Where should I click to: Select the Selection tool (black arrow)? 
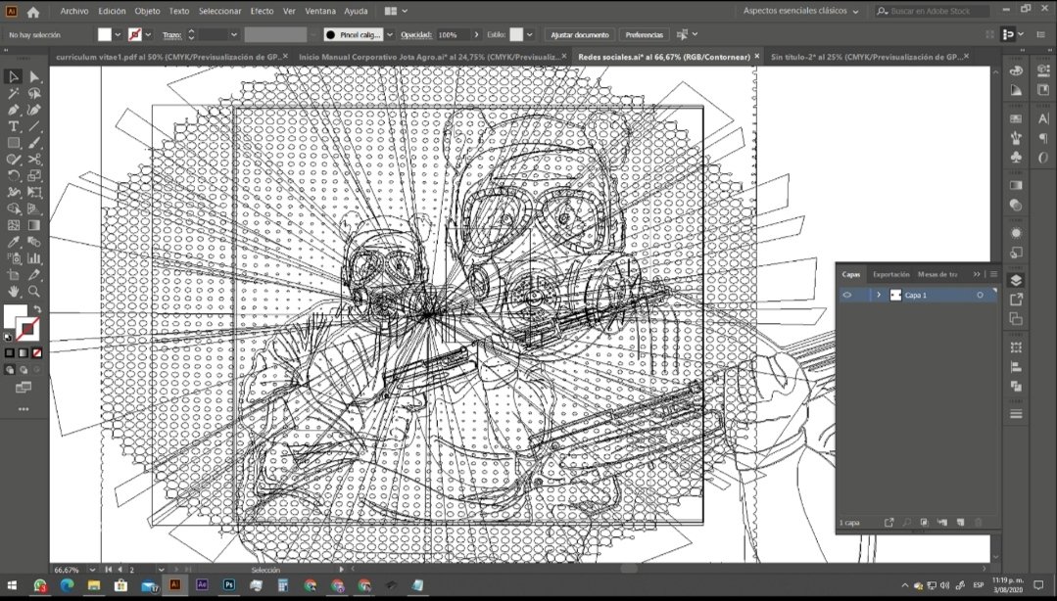(14, 76)
